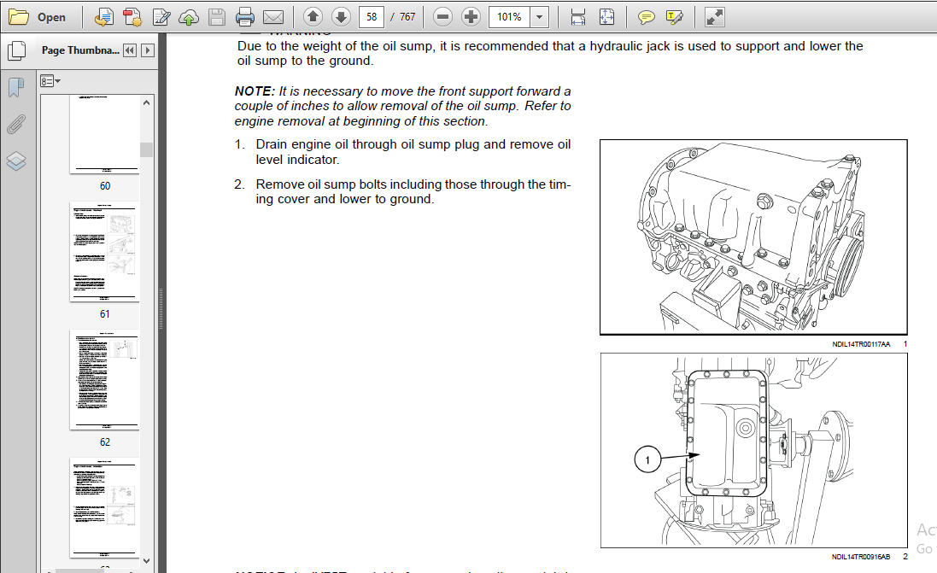Click the Open file button
The height and width of the screenshot is (573, 937).
tap(37, 17)
